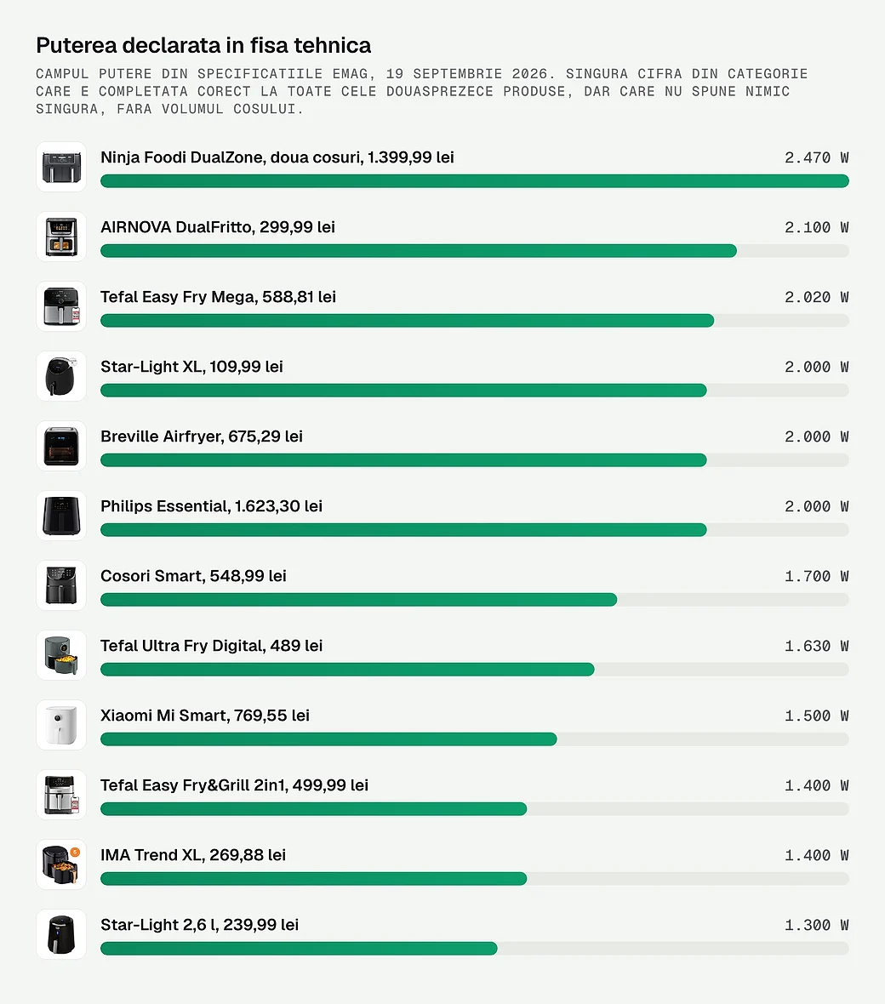Select the Cosori Smart thumbnail
The width and height of the screenshot is (885, 1004).
click(60, 585)
